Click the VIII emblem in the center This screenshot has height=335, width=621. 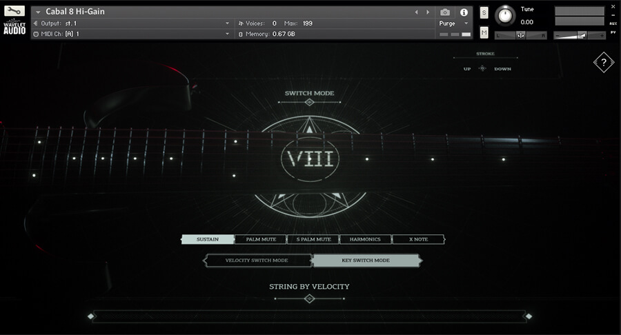coord(310,159)
